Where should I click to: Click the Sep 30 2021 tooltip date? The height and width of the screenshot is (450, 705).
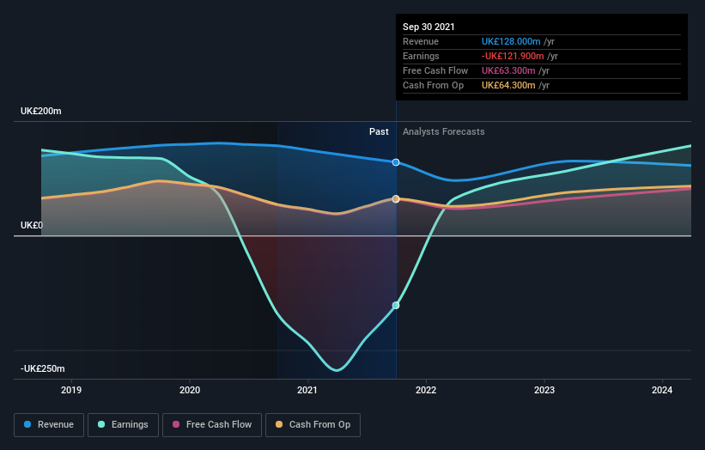point(428,27)
